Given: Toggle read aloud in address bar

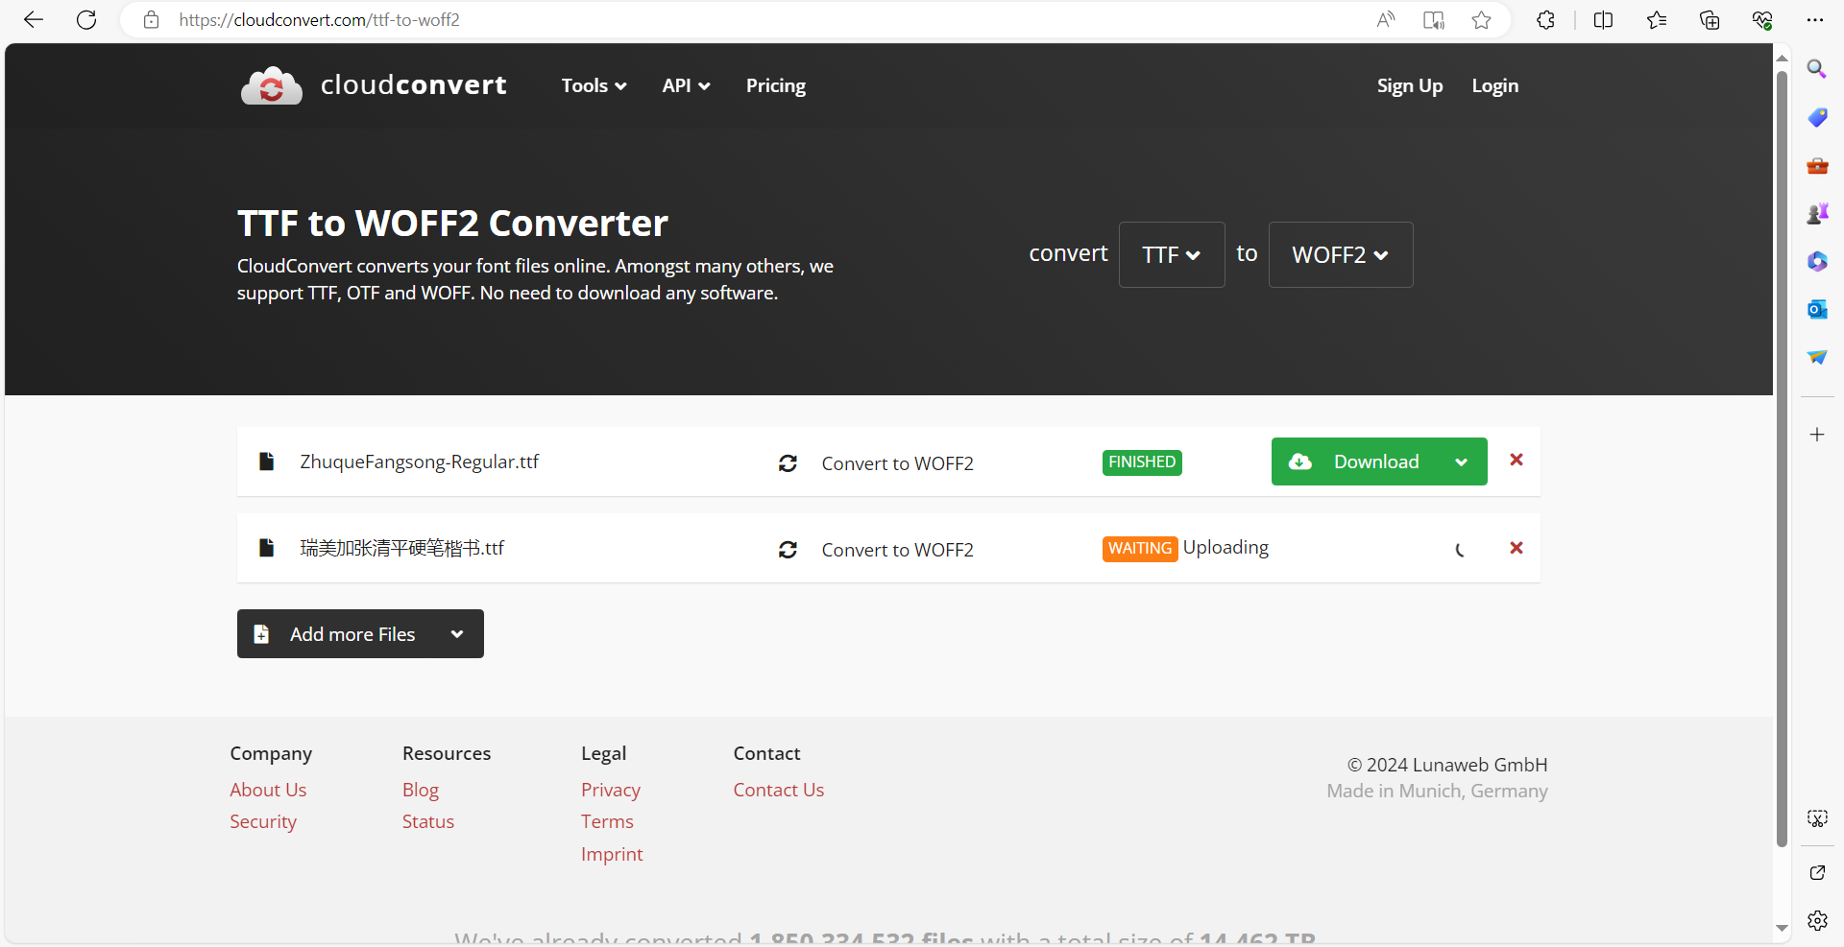Looking at the screenshot, I should click(x=1385, y=20).
